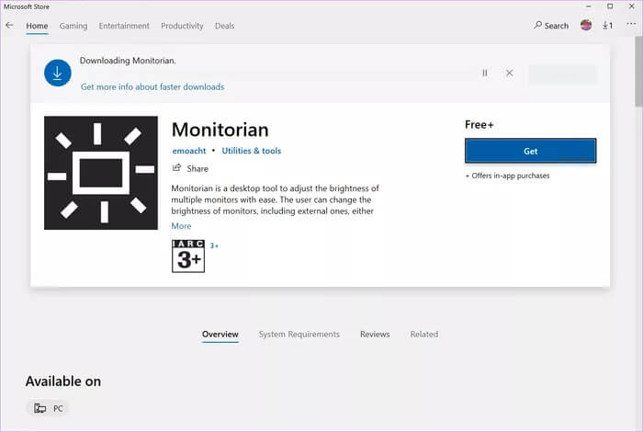
Task: Click the Share label text
Action: coord(197,168)
